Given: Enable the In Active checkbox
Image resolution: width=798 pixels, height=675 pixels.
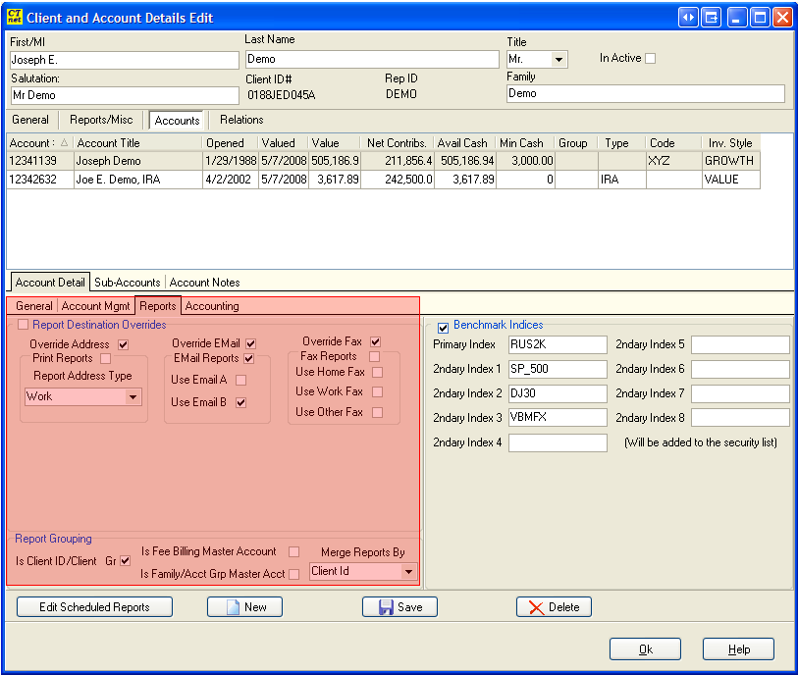Looking at the screenshot, I should click(x=649, y=58).
